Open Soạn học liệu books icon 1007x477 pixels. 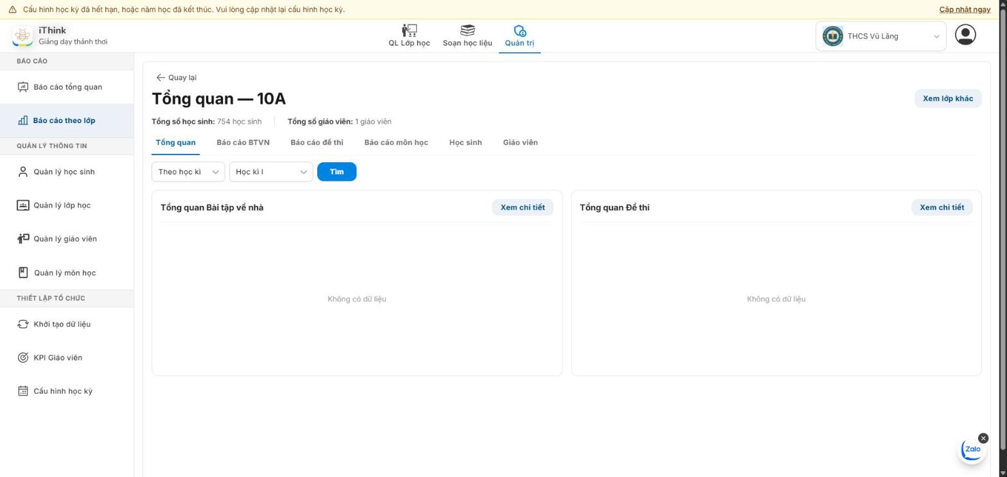click(x=468, y=30)
